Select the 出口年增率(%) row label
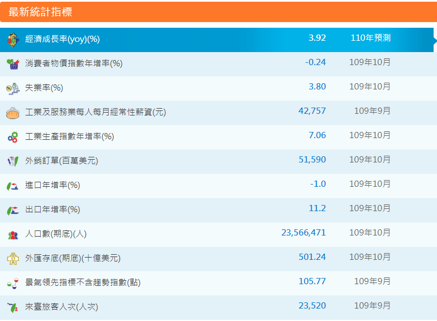The image size is (437, 321). (x=53, y=209)
